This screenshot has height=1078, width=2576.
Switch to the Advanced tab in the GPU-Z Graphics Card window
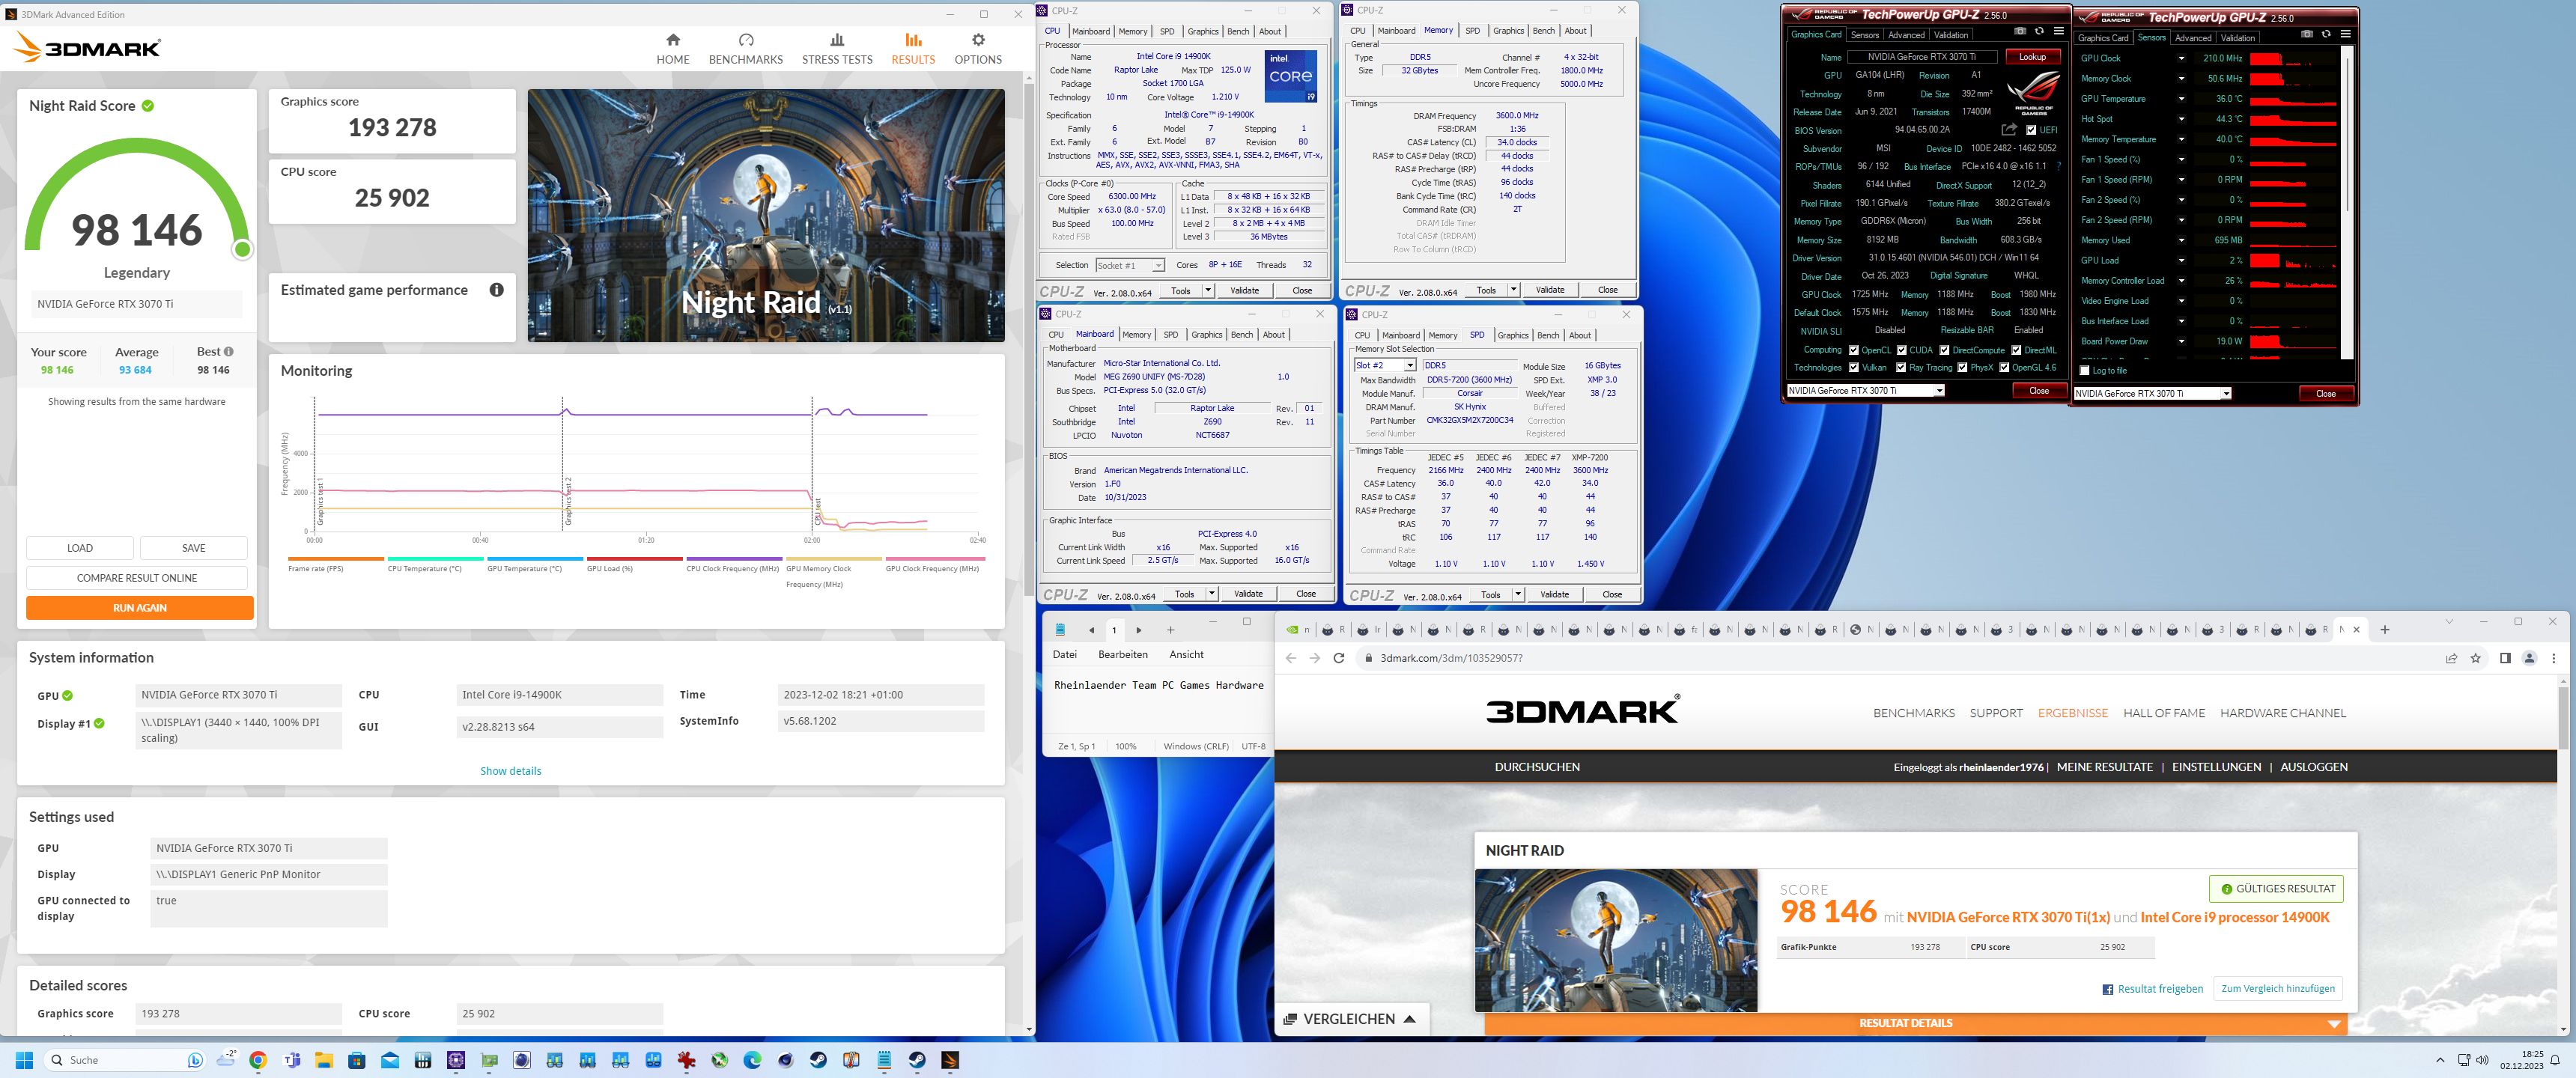pos(1906,35)
